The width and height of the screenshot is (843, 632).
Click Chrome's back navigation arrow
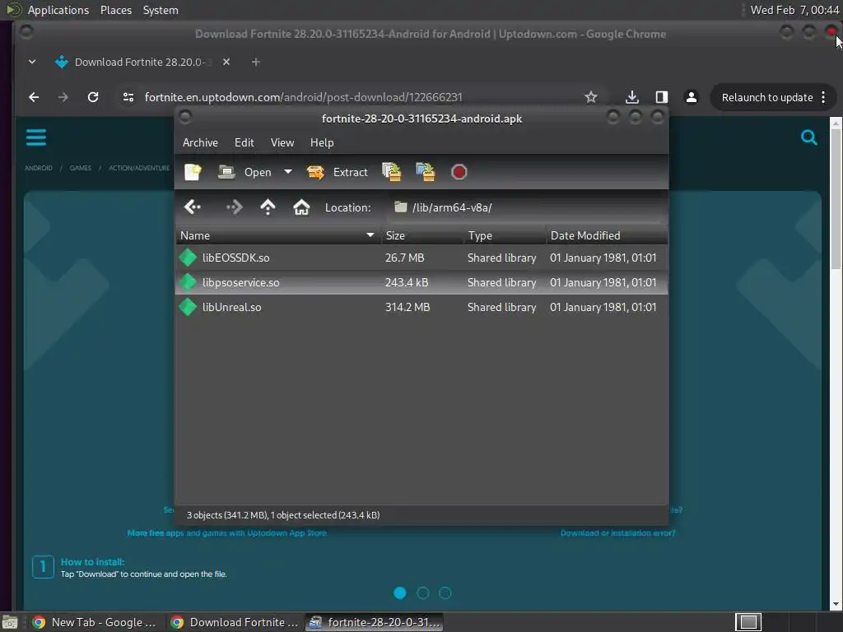[34, 97]
